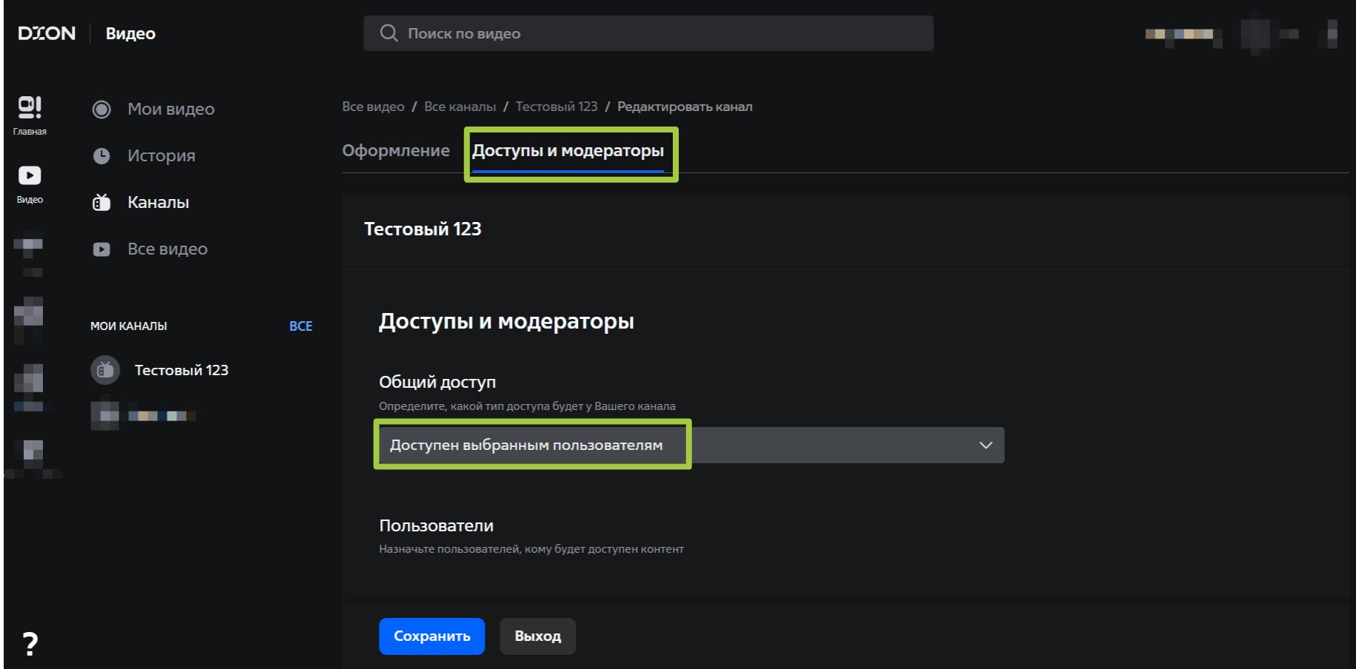Open help via the question mark icon
Viewport: 1356px width, 669px height.
[x=30, y=644]
